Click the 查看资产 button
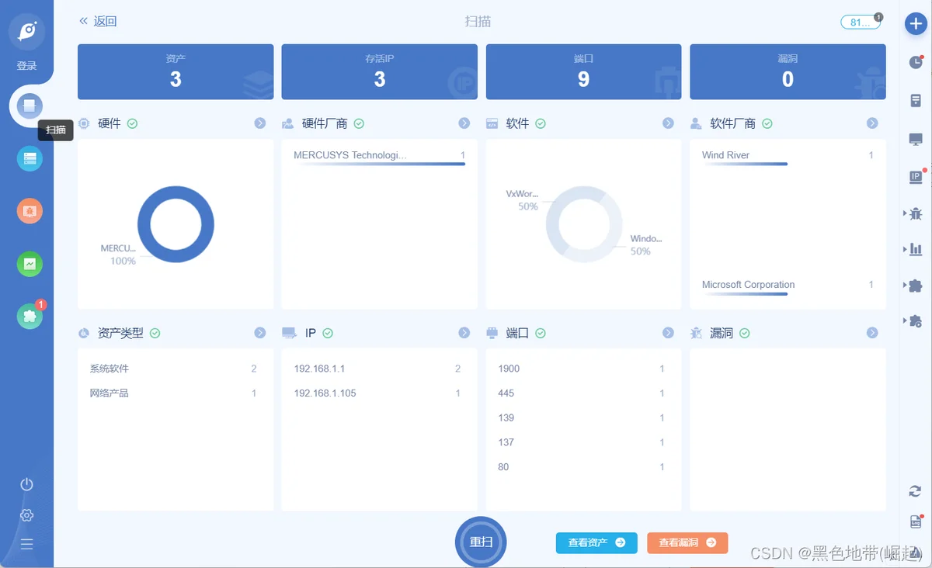 [596, 543]
